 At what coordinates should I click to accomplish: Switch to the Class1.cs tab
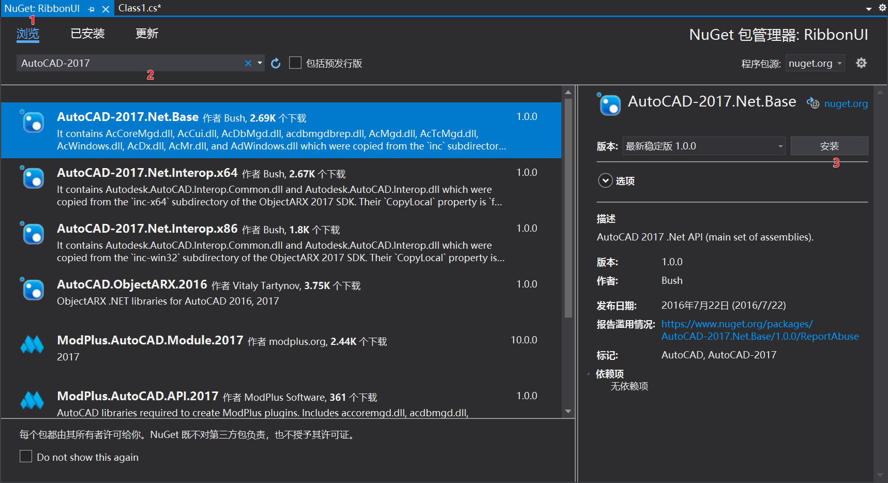tap(140, 8)
